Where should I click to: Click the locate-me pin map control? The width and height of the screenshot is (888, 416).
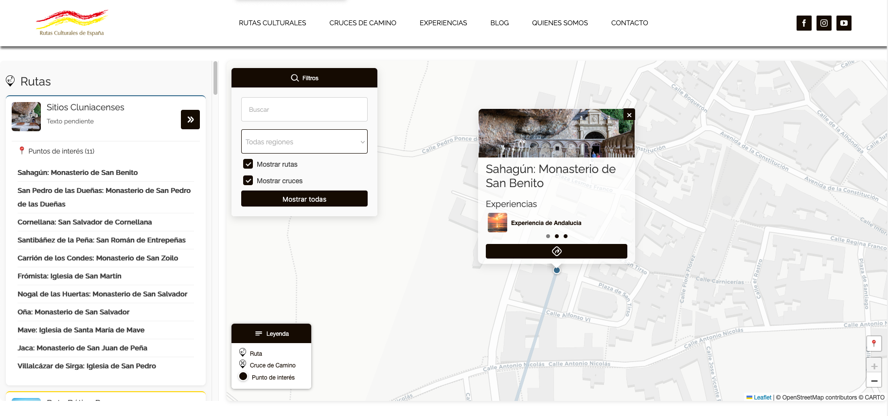[874, 343]
